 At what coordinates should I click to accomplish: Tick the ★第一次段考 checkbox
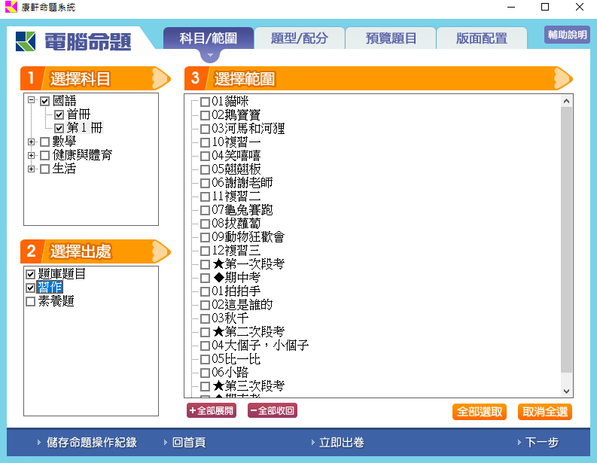(205, 264)
